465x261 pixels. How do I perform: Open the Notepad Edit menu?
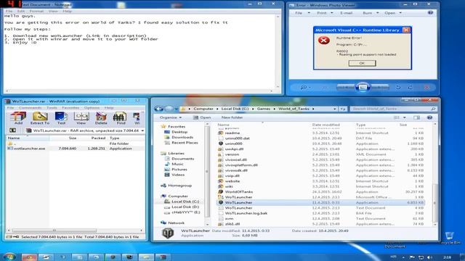click(21, 12)
